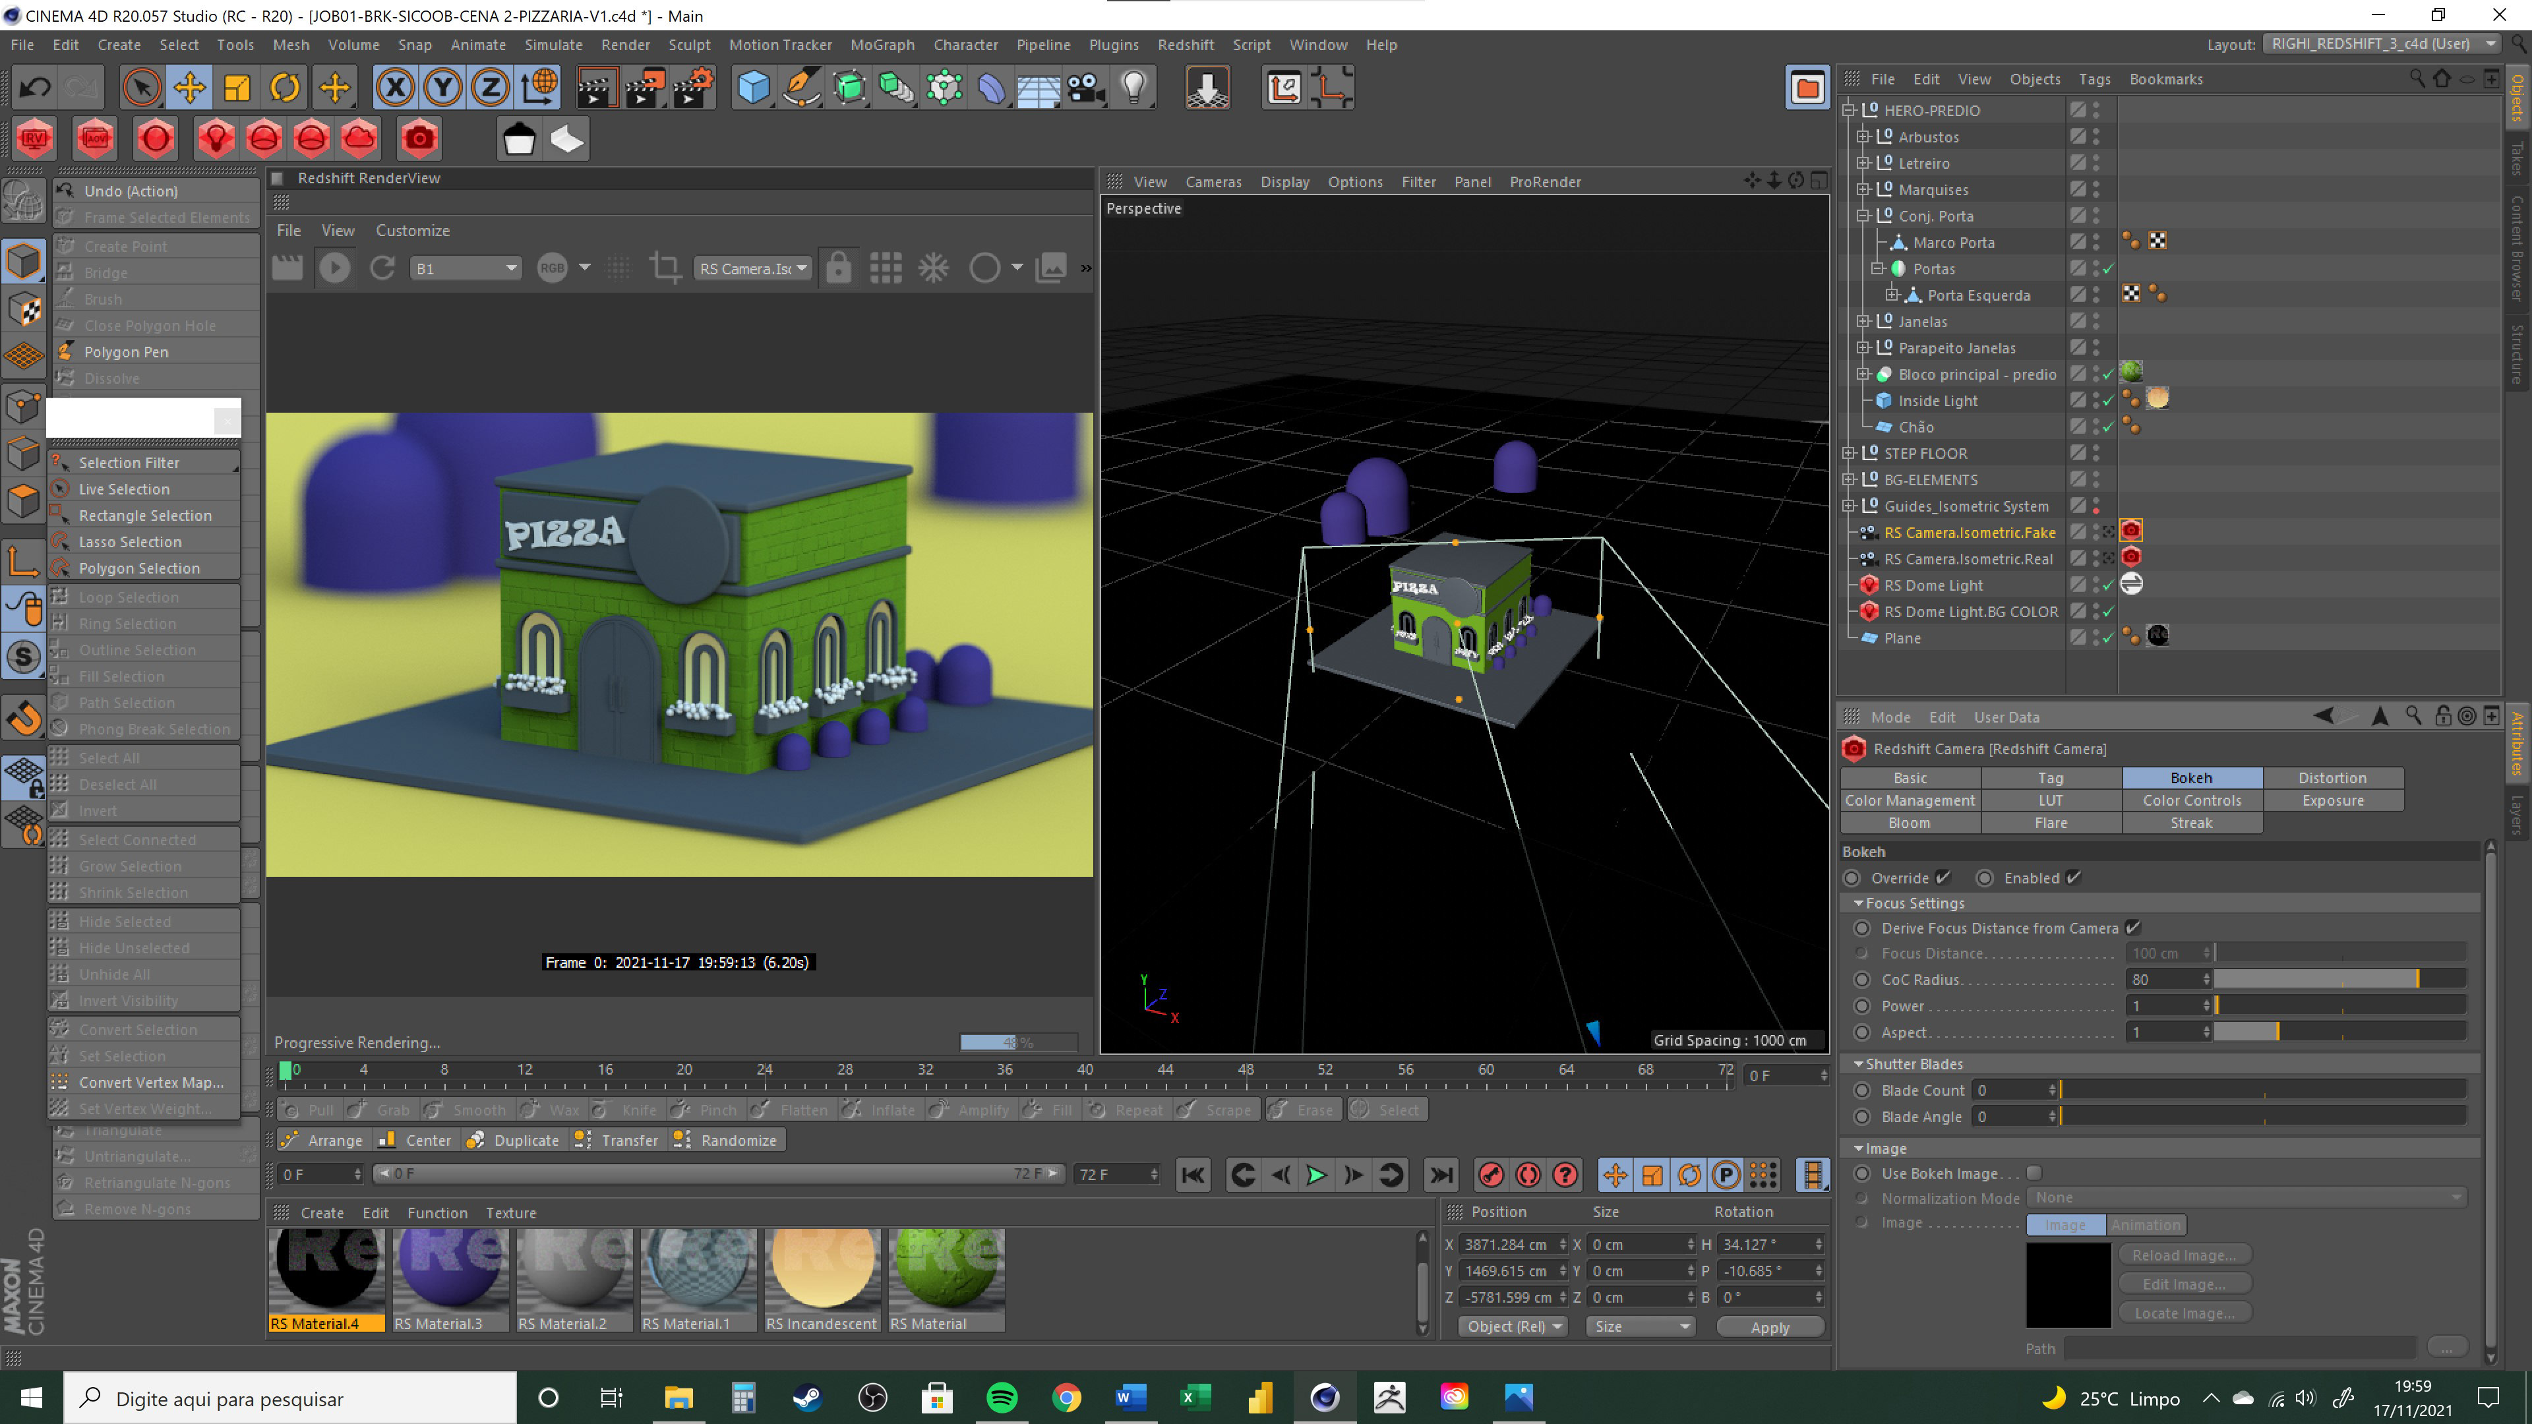Uncheck the Bokeh Enabled checkbox
Image resolution: width=2532 pixels, height=1424 pixels.
(x=2074, y=877)
